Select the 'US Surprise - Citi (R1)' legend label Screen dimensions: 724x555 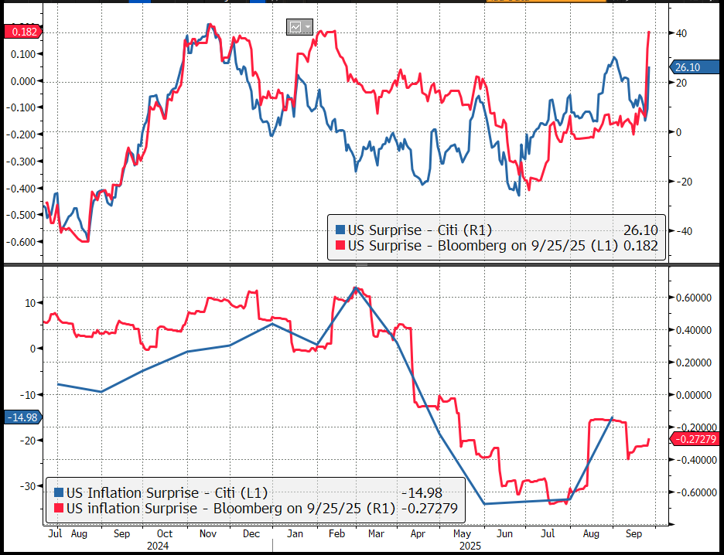pyautogui.click(x=419, y=230)
